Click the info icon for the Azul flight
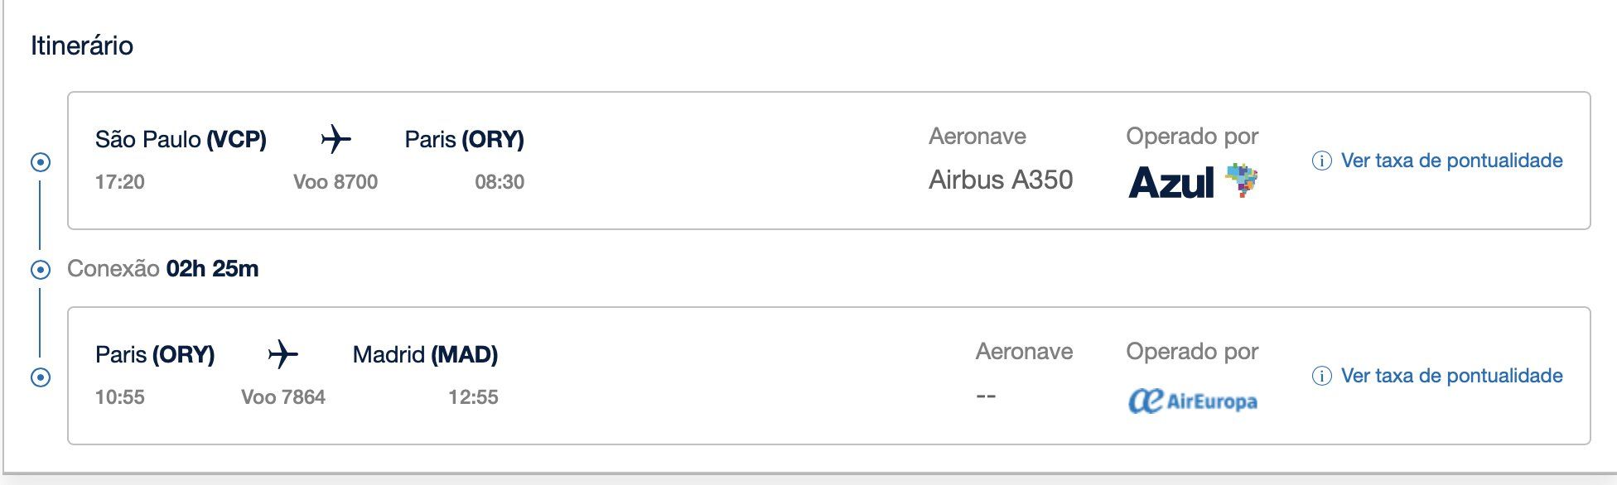The width and height of the screenshot is (1617, 485). coord(1322,161)
